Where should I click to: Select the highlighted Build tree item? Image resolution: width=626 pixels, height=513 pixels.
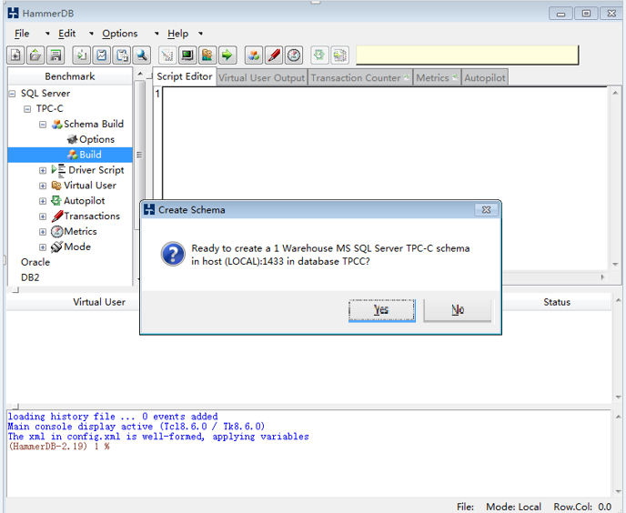[70, 155]
